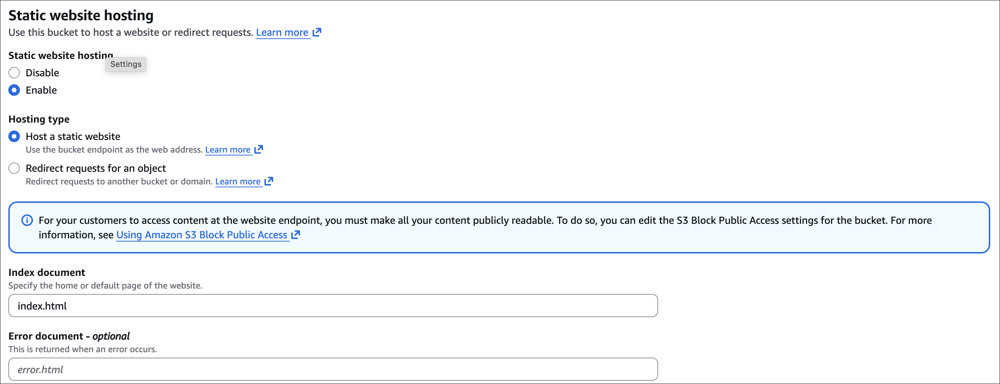Choose Redirect requests for an object option
1000x384 pixels.
(14, 168)
